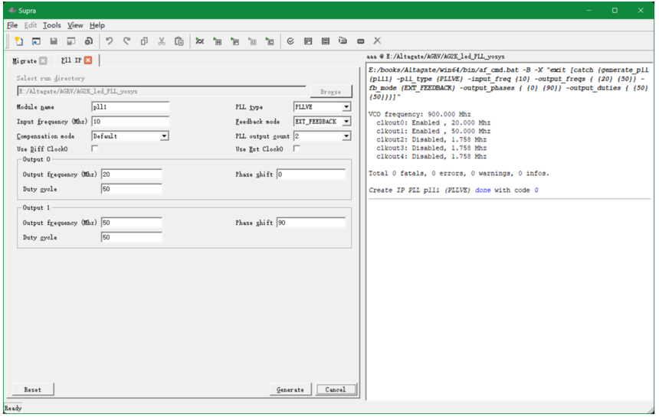Click the Redo arrow icon
This screenshot has width=659, height=417.
tap(126, 41)
